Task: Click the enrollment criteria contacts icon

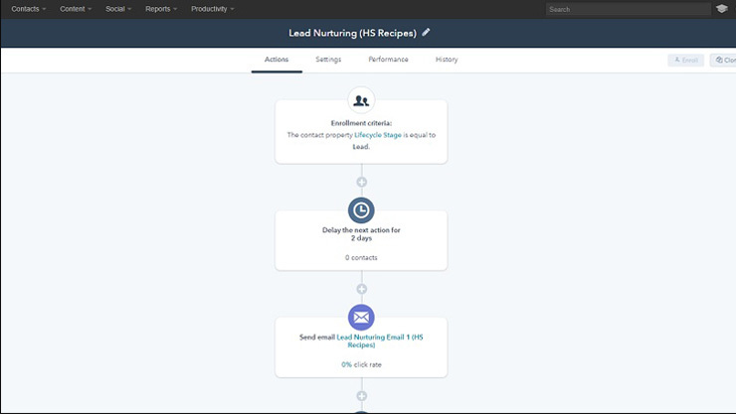Action: tap(361, 100)
